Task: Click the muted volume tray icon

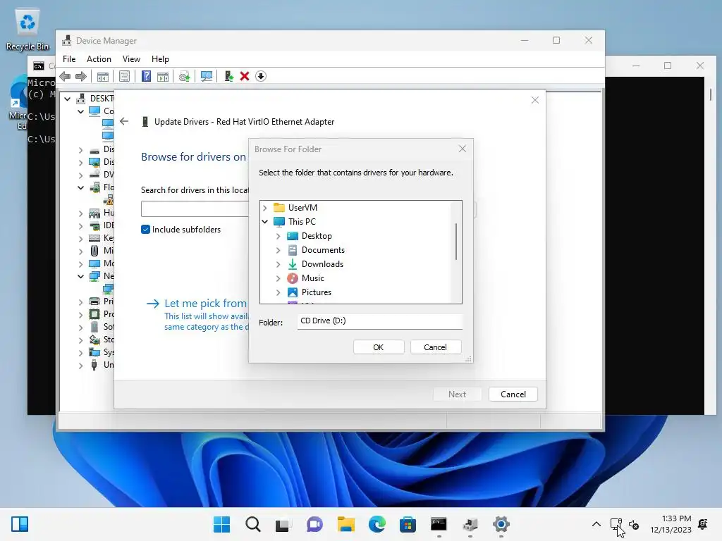Action: click(x=634, y=525)
